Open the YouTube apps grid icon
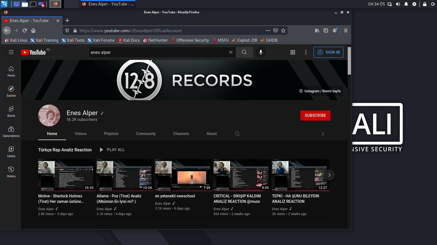Image resolution: width=437 pixels, height=245 pixels. pos(293,52)
